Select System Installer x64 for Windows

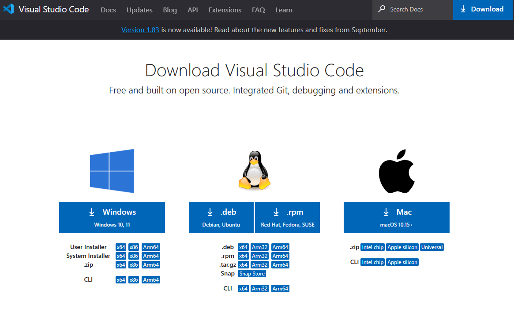click(120, 256)
